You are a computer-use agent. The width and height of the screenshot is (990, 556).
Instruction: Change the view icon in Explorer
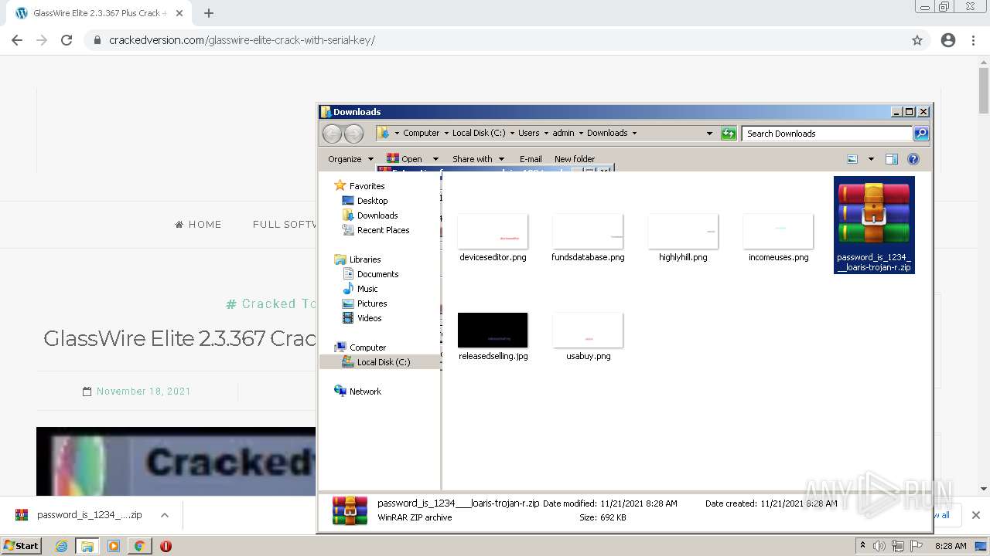(852, 159)
